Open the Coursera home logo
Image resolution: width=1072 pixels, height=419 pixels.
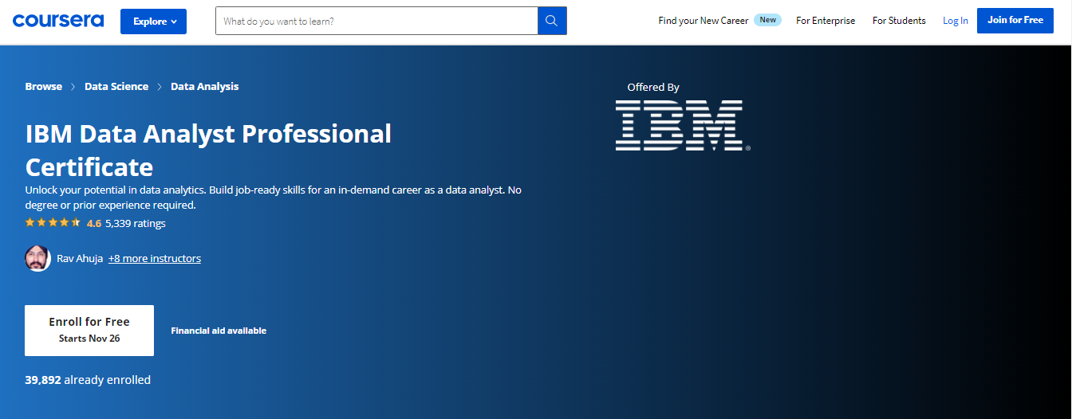(x=57, y=21)
